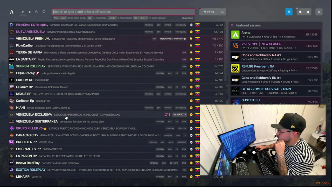Click the esx legacy tag on PixelSims row
Viewport: 332px width, 187px height.
pyautogui.click(x=181, y=25)
